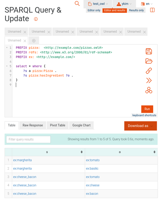This screenshot has width=160, height=202.
Task: Click the ykim user avatar icon
Action: pyautogui.click(x=119, y=4)
